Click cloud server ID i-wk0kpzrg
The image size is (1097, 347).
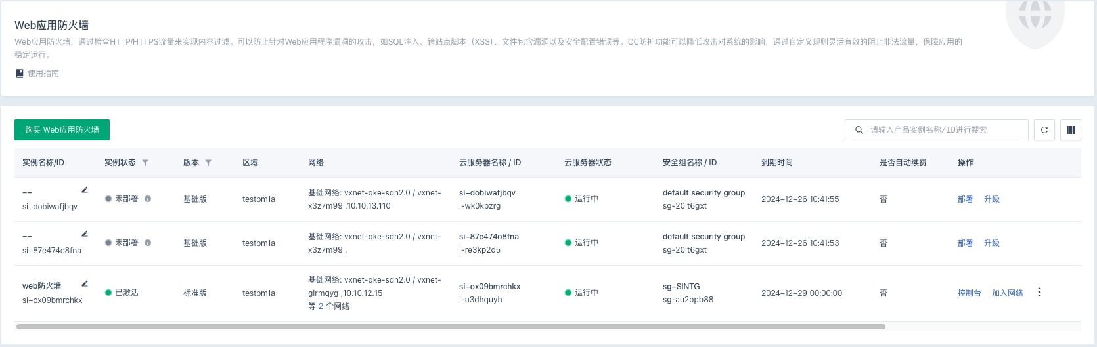[480, 206]
